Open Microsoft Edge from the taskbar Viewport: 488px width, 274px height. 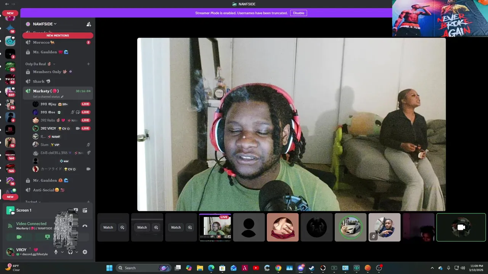click(x=211, y=268)
